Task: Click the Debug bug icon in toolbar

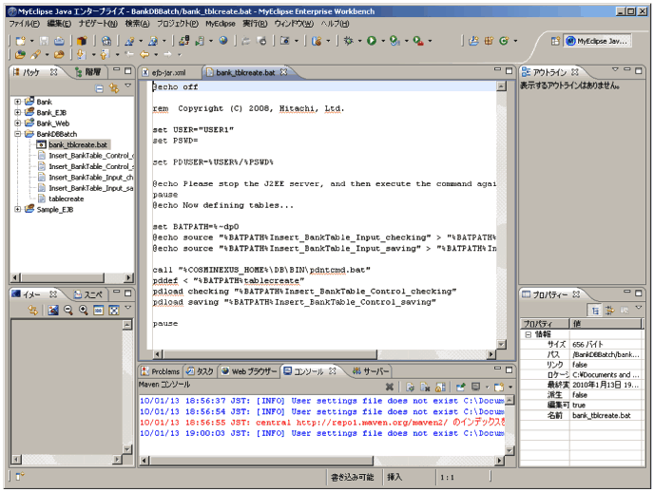Action: pyautogui.click(x=349, y=41)
